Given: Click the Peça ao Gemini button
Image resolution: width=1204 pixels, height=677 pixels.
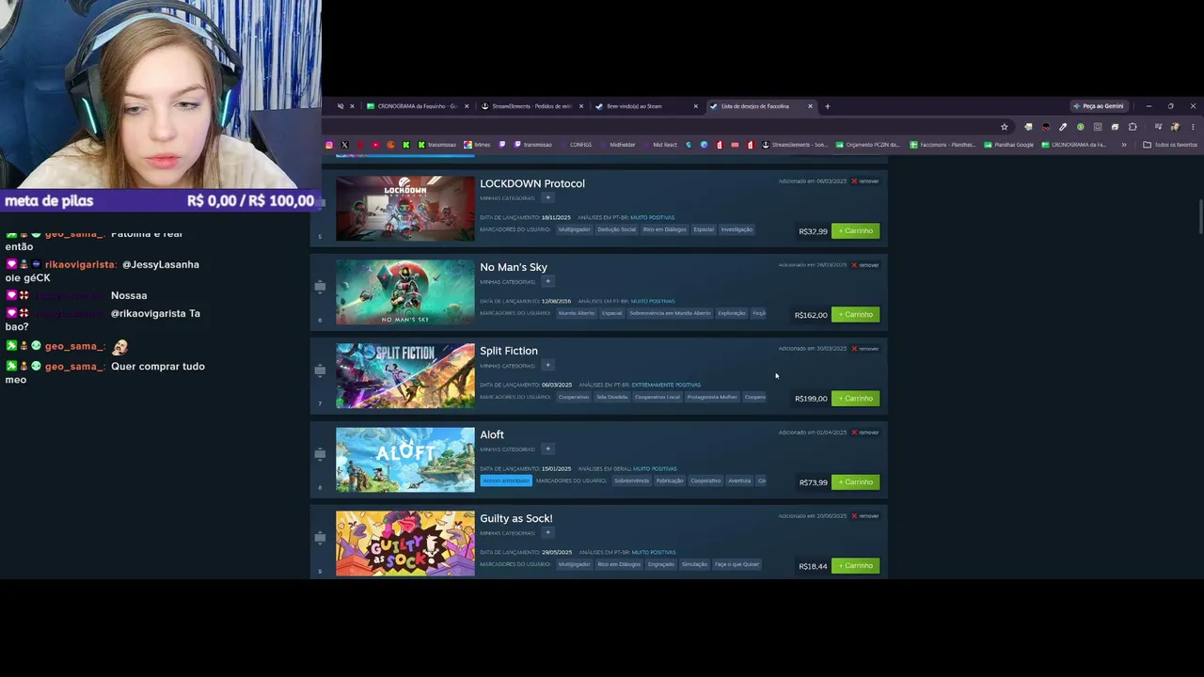Looking at the screenshot, I should (1099, 106).
